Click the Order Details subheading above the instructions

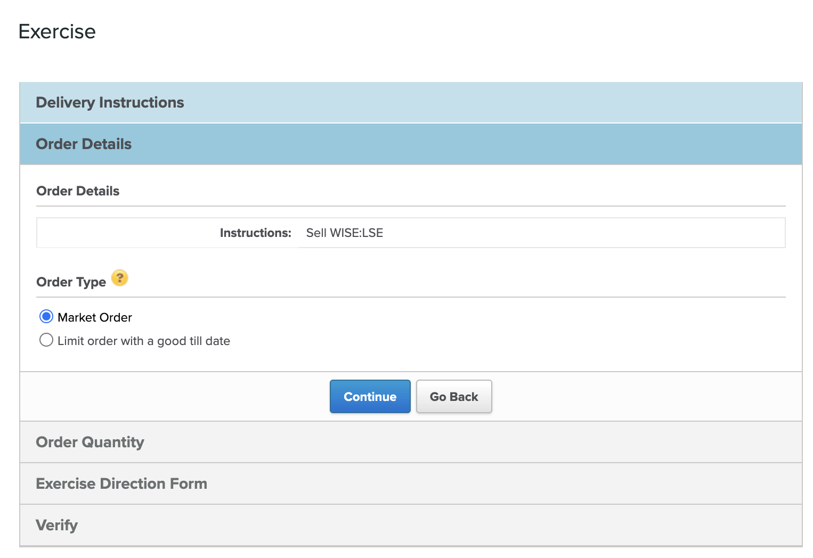coord(78,191)
